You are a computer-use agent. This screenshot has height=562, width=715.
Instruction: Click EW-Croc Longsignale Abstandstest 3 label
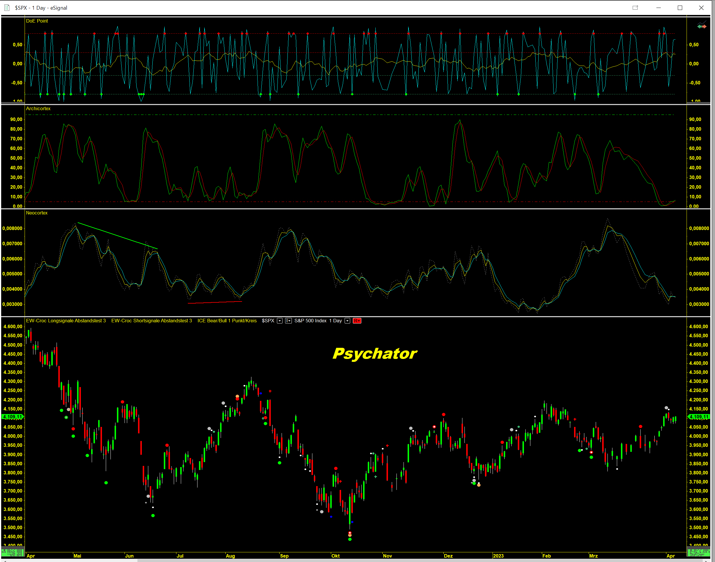point(66,321)
